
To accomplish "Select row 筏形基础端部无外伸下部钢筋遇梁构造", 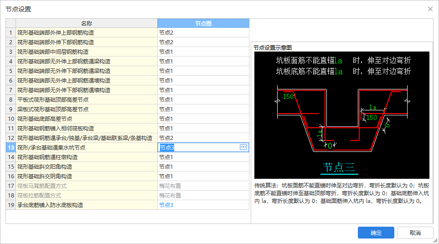I will click(x=87, y=71).
